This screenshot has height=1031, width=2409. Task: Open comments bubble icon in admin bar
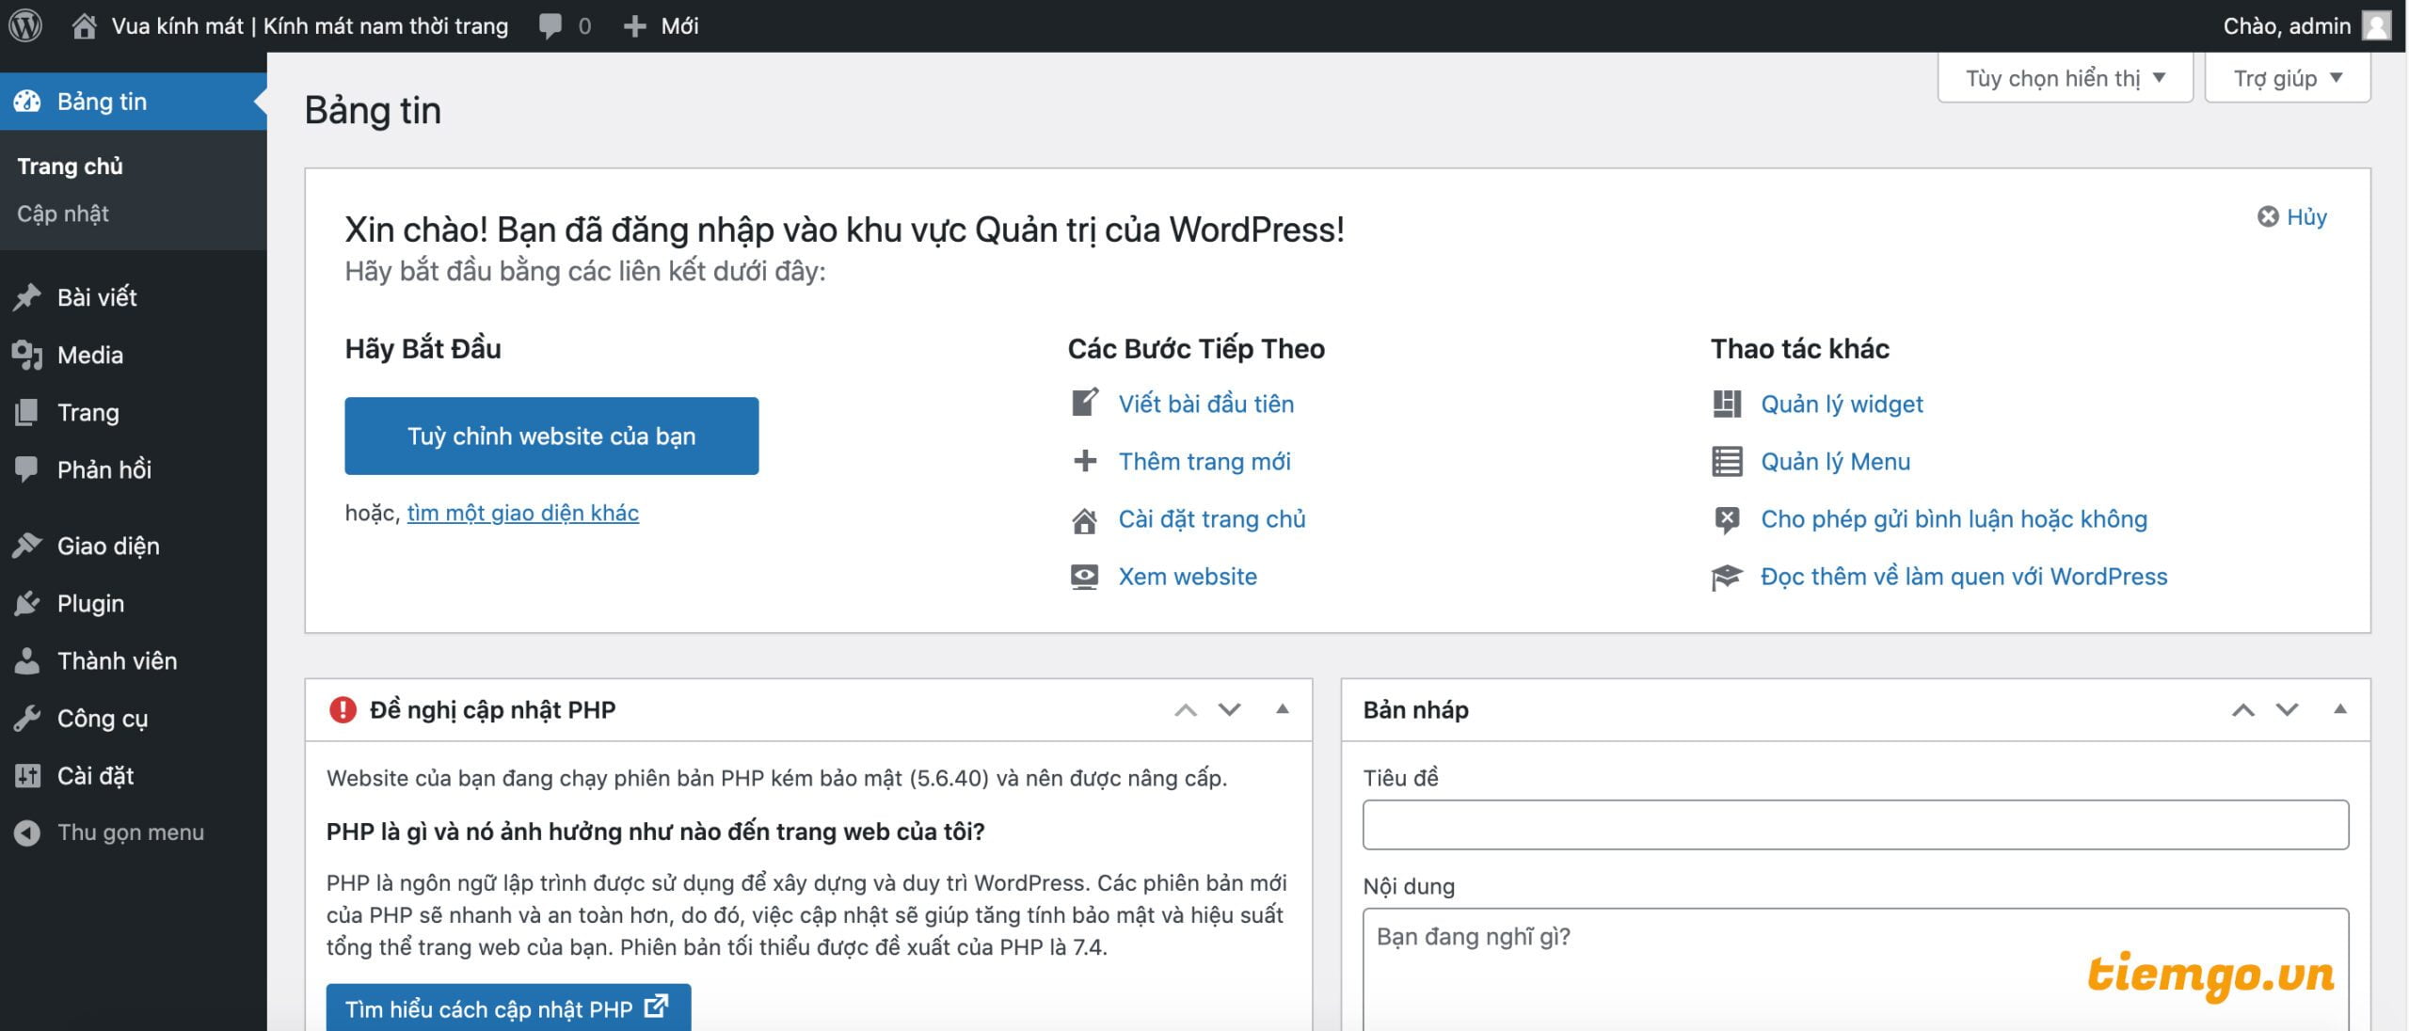(550, 25)
